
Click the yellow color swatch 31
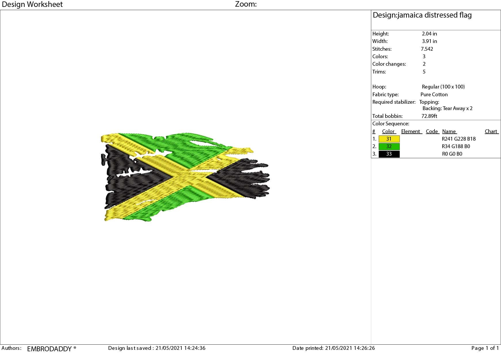coord(389,139)
